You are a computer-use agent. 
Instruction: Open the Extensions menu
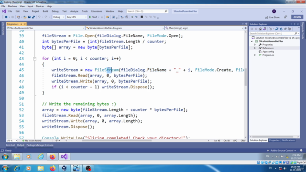97,11
